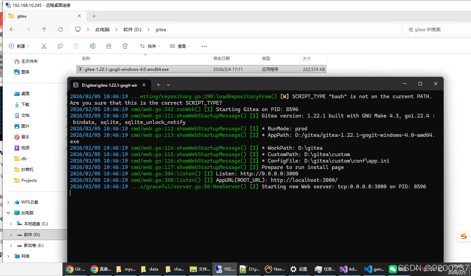
Task: Go up one folder level
Action: tap(44, 29)
